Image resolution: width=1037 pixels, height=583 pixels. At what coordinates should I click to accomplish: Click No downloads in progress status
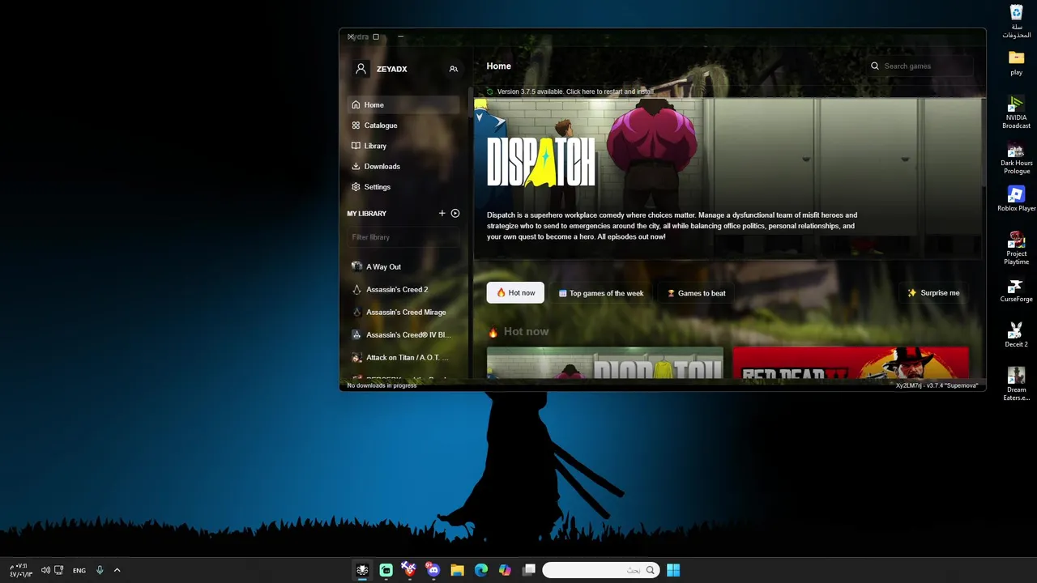(382, 385)
